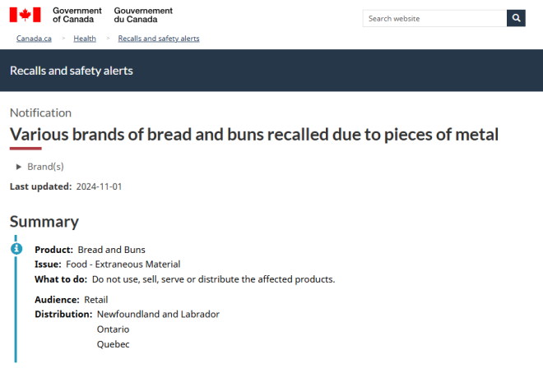Click the search magnifier button
Viewport: 543px width, 368px height.
516,18
